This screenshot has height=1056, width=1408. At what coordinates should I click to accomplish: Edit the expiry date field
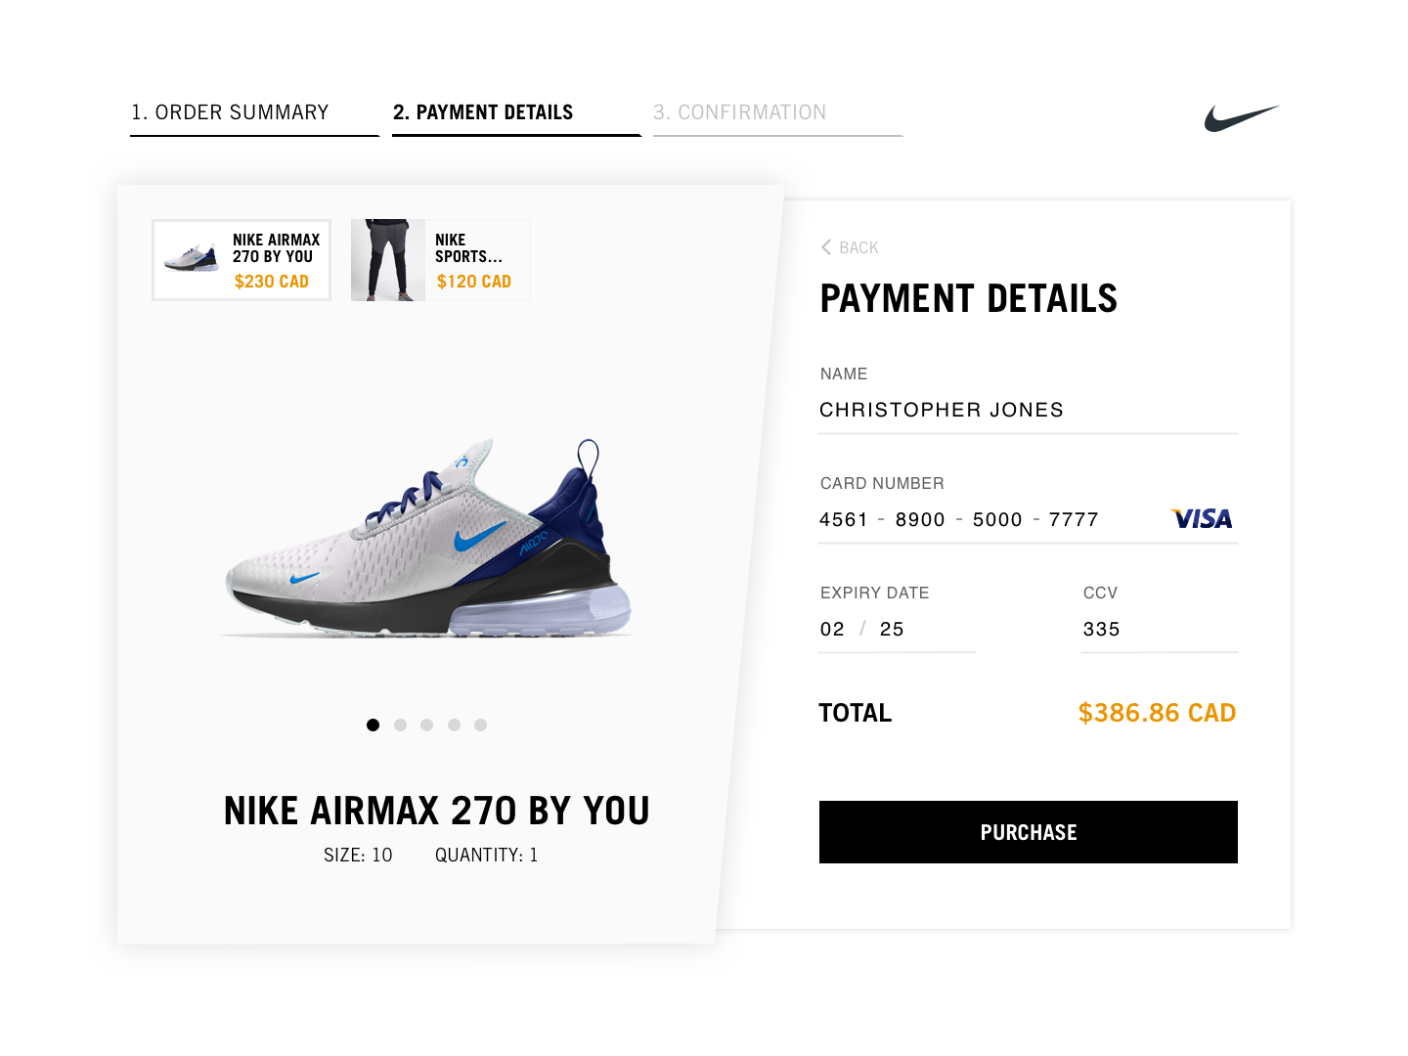(x=895, y=630)
